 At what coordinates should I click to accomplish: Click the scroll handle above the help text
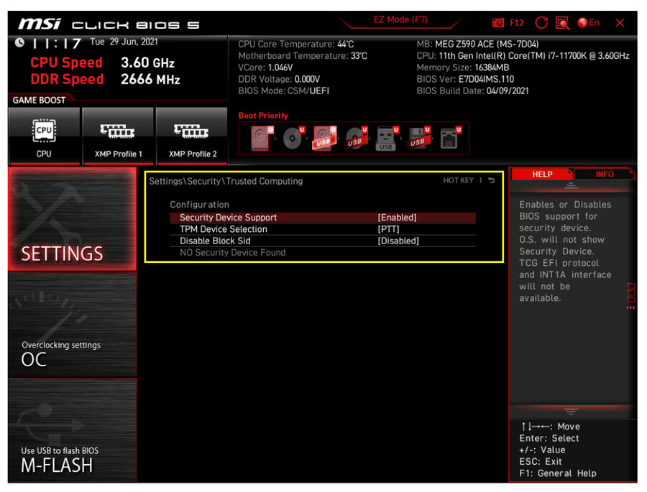(x=571, y=185)
